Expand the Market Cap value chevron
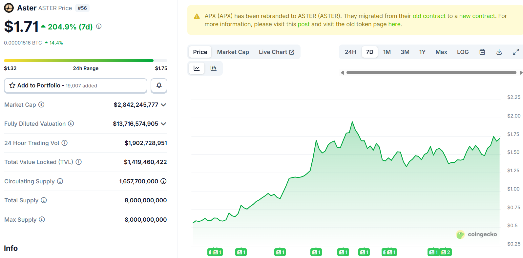This screenshot has height=258, width=523. [163, 105]
